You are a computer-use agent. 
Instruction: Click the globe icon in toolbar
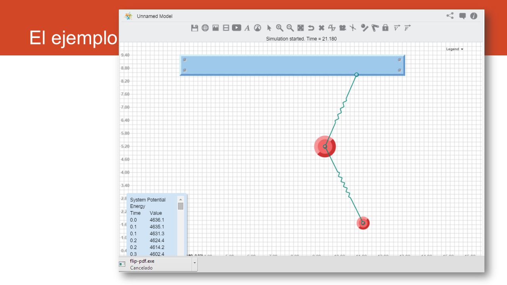[205, 28]
